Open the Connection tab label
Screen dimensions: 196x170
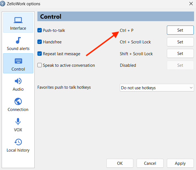18,110
